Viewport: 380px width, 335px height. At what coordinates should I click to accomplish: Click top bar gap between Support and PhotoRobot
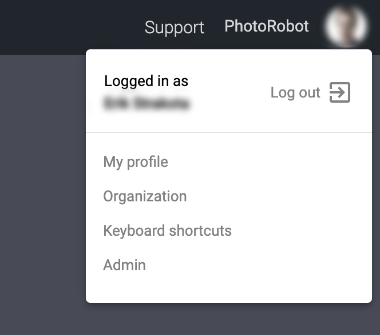tap(215, 27)
